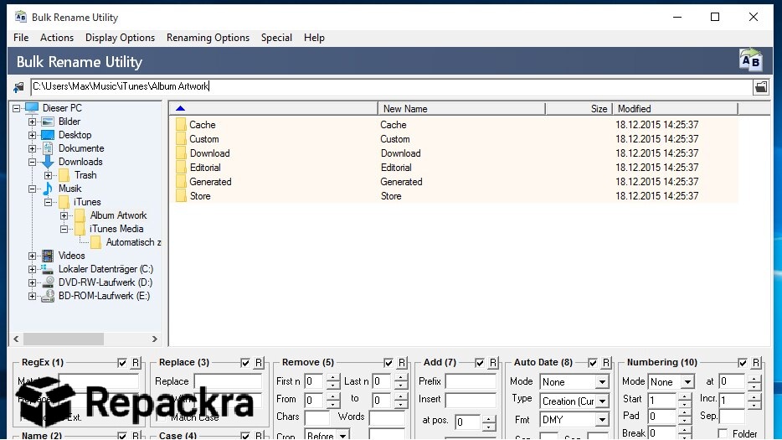The width and height of the screenshot is (782, 440).
Task: Click the Cache folder icon in file list
Action: (181, 124)
